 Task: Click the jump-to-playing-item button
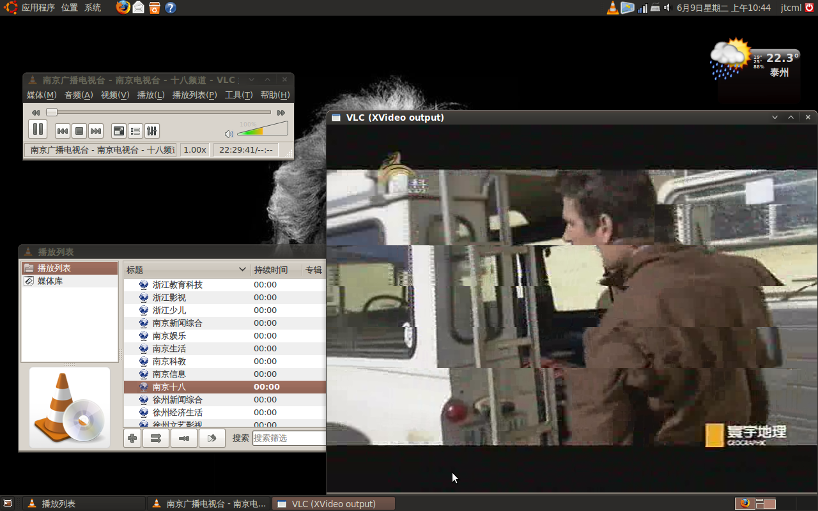click(212, 438)
